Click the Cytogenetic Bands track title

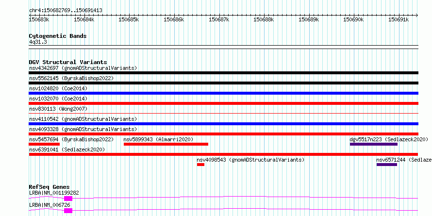click(58, 36)
